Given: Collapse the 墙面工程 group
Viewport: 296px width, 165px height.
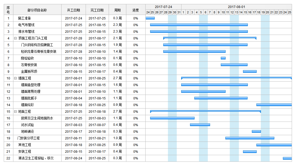Looking at the screenshot, I should 16,78.
